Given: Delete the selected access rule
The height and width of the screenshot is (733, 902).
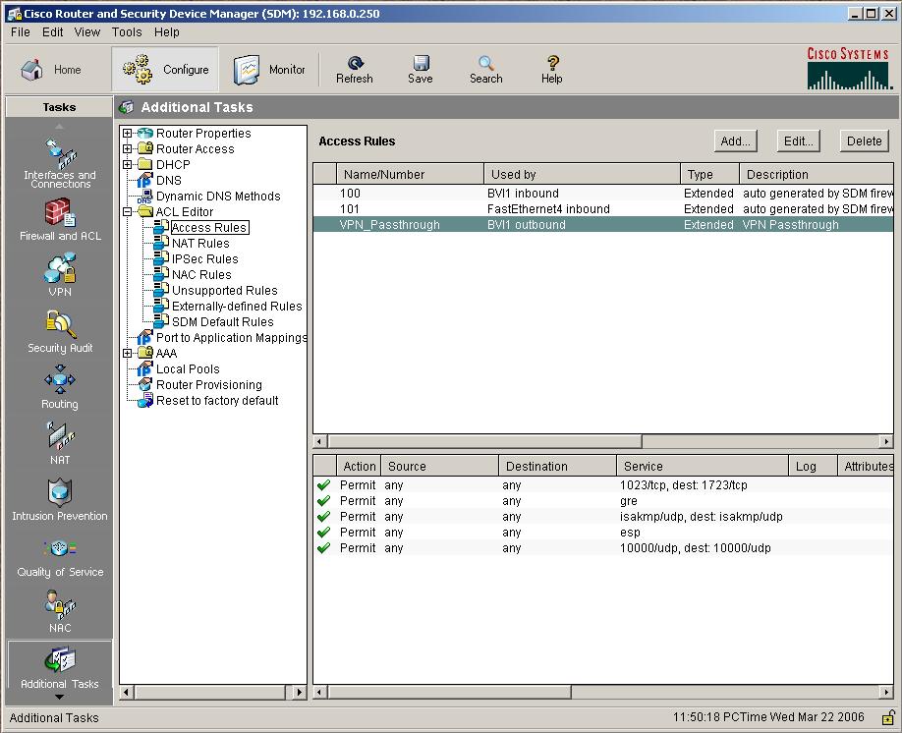Looking at the screenshot, I should pos(864,141).
